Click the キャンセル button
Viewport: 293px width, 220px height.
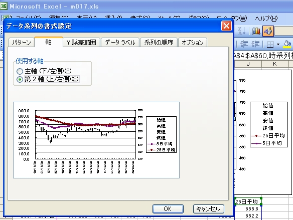tap(208, 209)
